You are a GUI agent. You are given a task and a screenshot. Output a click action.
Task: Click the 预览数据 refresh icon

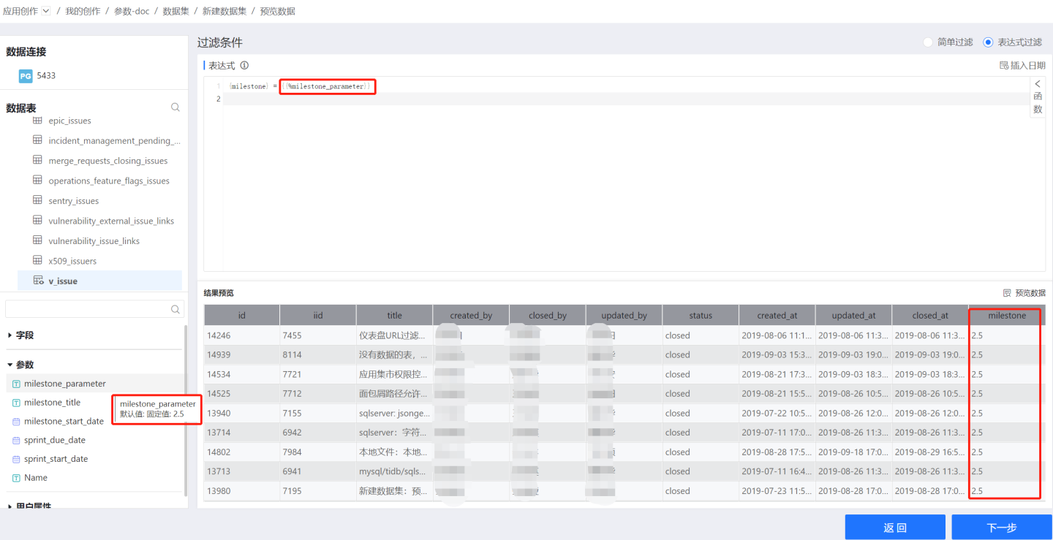[1007, 293]
